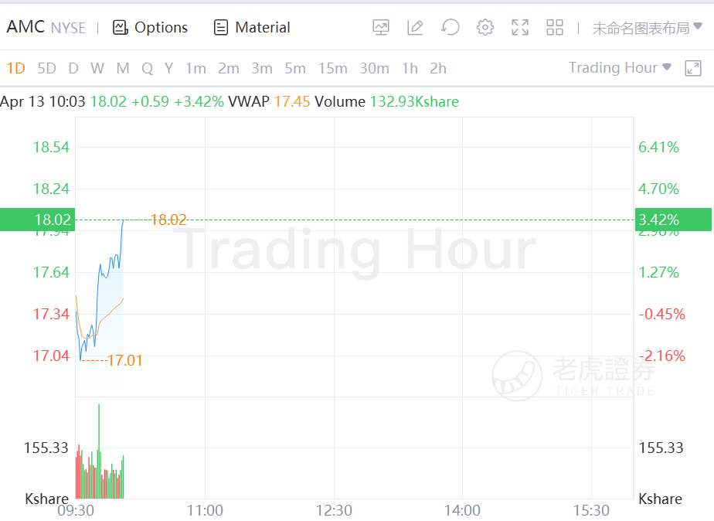
Task: Click the pop-out chart window icon
Action: tap(693, 68)
